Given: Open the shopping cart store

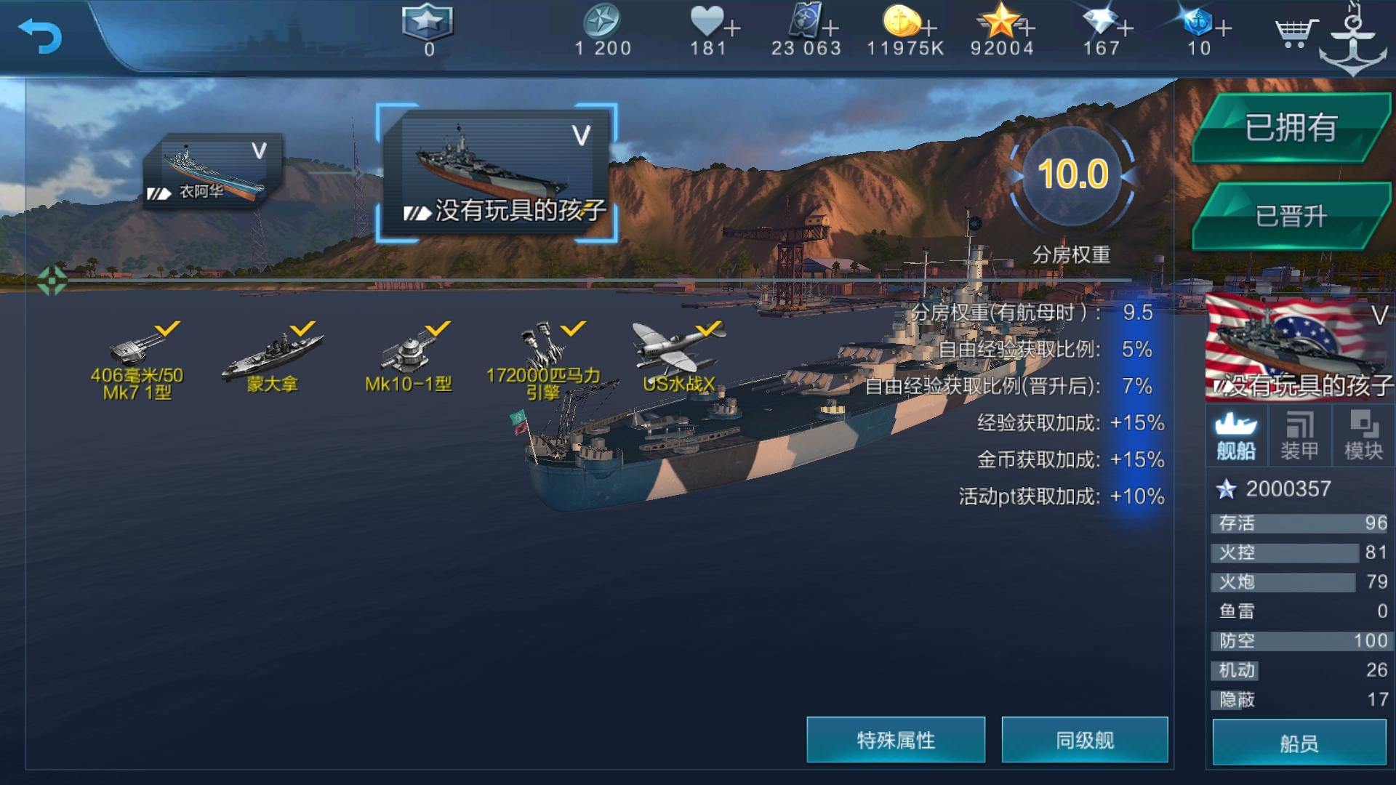Looking at the screenshot, I should 1296,31.
